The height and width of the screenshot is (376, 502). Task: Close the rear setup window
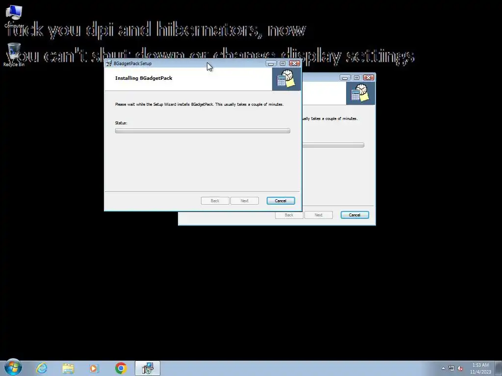[369, 77]
